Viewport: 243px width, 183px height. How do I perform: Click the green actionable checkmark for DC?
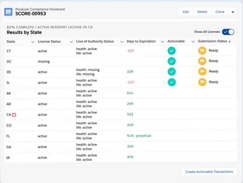coord(172,61)
